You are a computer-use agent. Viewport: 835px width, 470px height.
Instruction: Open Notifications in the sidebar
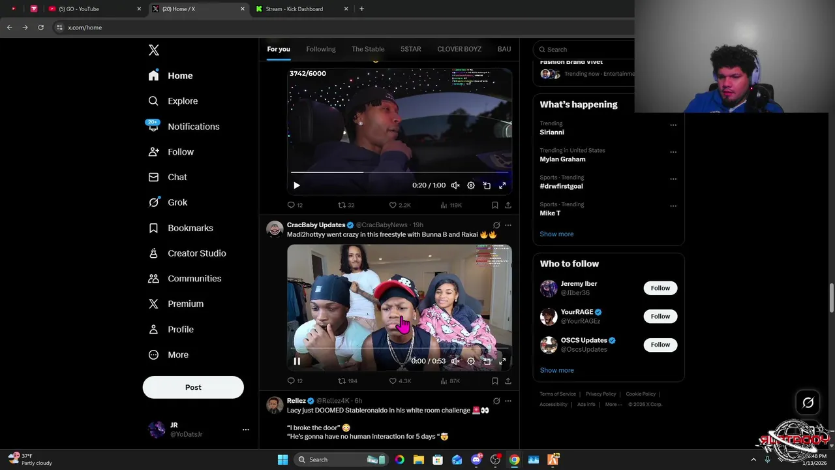[x=183, y=127]
